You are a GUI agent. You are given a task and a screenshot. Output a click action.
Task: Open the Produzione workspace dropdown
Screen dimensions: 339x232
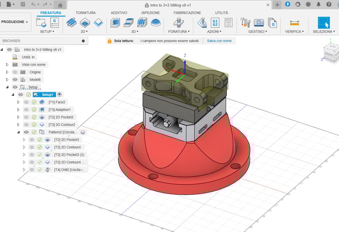click(15, 22)
